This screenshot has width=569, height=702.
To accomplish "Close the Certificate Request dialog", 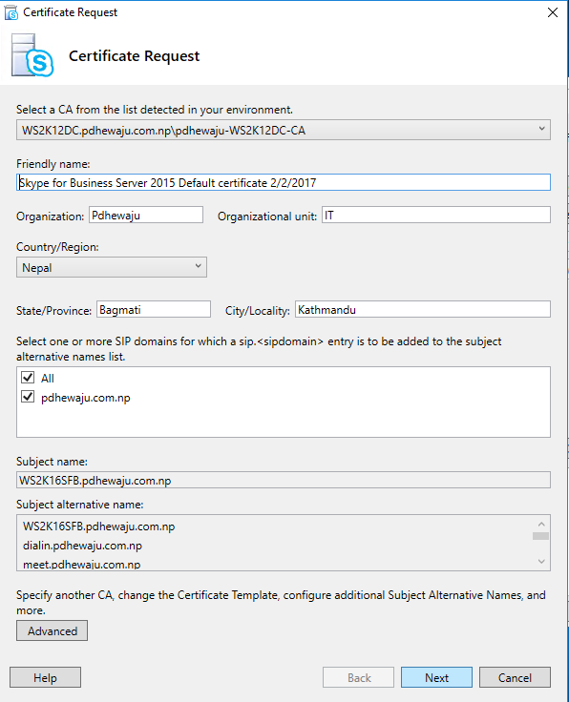I will pyautogui.click(x=553, y=12).
